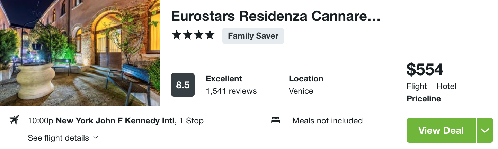
Task: Click the green View Deal button
Action: tap(441, 130)
